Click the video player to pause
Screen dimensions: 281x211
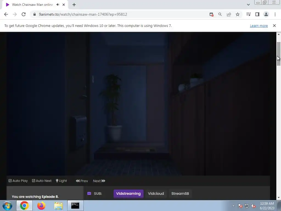coord(138,104)
